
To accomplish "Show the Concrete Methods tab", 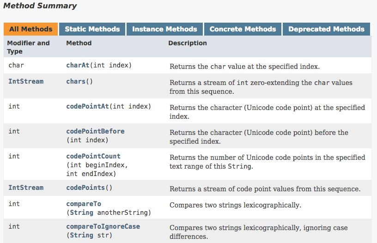I will [x=243, y=29].
